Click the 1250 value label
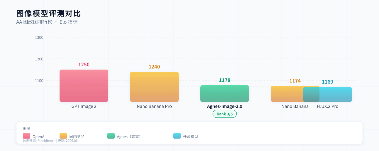Viewport: 379px width, 151px height. tap(84, 65)
